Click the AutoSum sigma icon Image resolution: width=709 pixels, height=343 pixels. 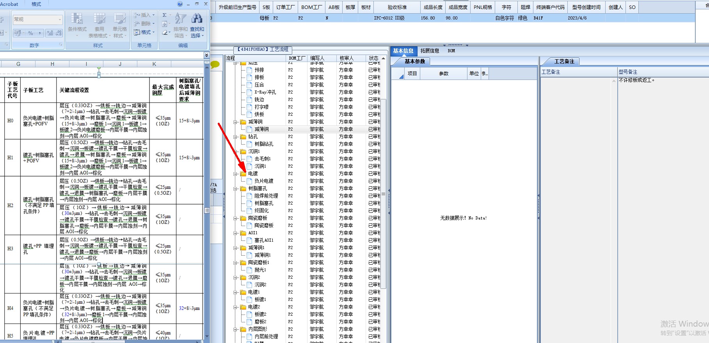(x=165, y=15)
